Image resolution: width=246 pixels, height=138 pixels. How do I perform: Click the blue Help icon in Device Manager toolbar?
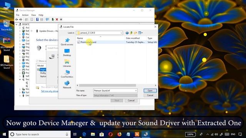click(37, 20)
